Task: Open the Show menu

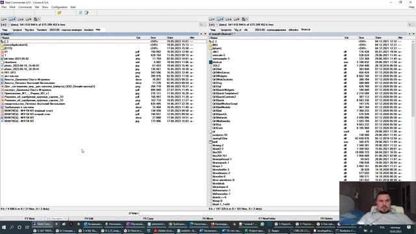Action: (x=45, y=7)
